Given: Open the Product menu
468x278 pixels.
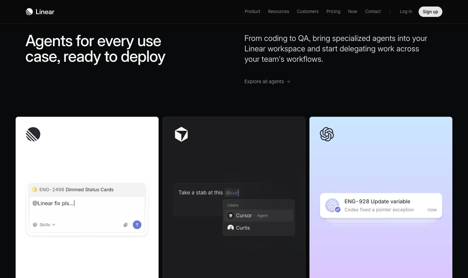Looking at the screenshot, I should (x=253, y=11).
